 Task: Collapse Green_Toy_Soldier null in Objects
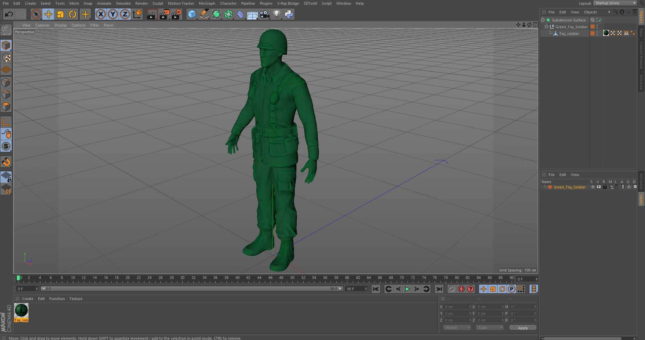(x=547, y=27)
